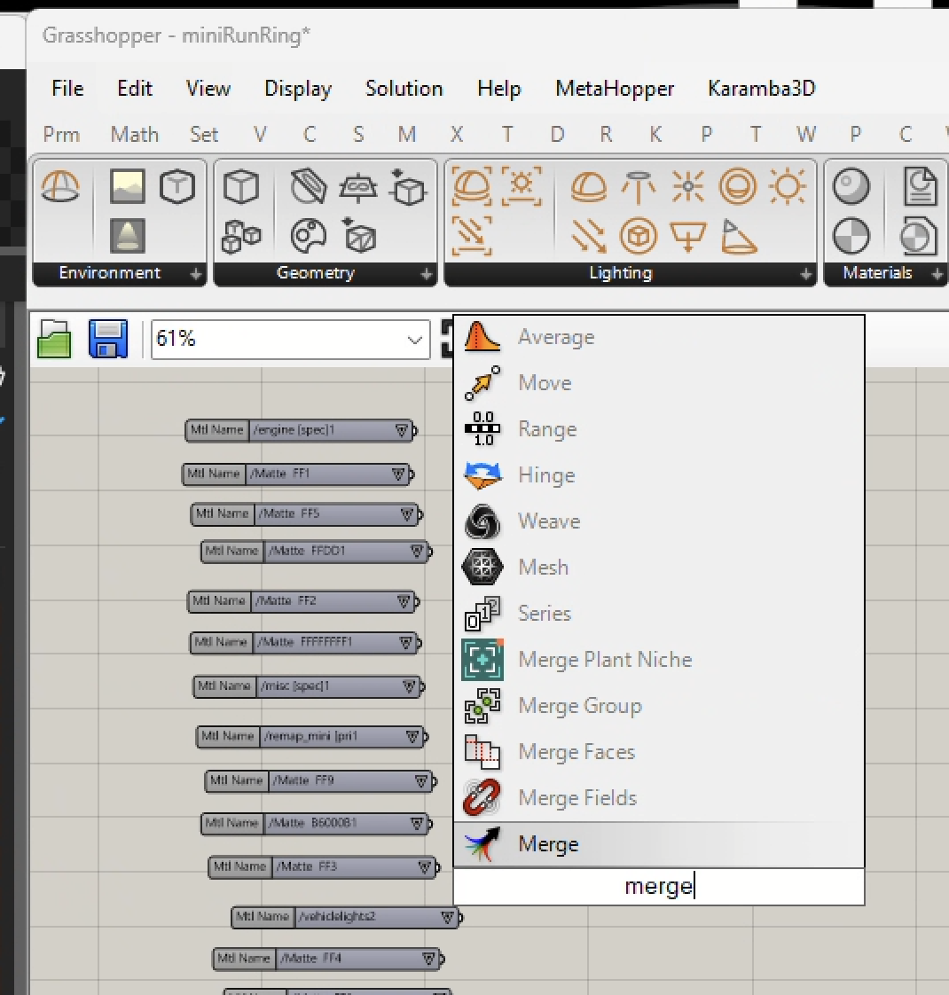Open the Display menu

click(298, 88)
